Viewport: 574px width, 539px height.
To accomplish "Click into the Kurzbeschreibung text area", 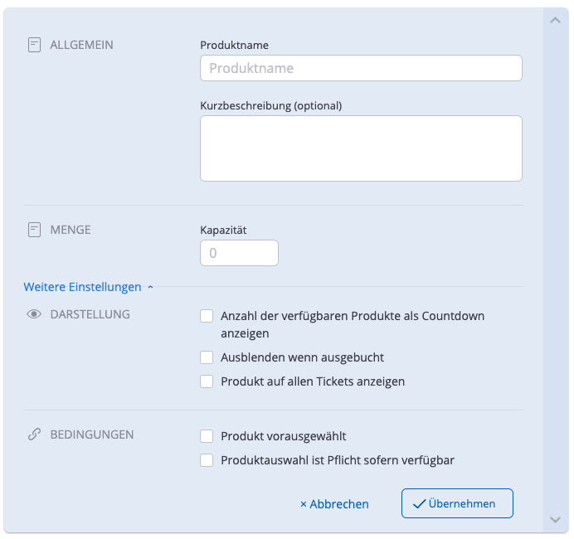I will click(361, 148).
